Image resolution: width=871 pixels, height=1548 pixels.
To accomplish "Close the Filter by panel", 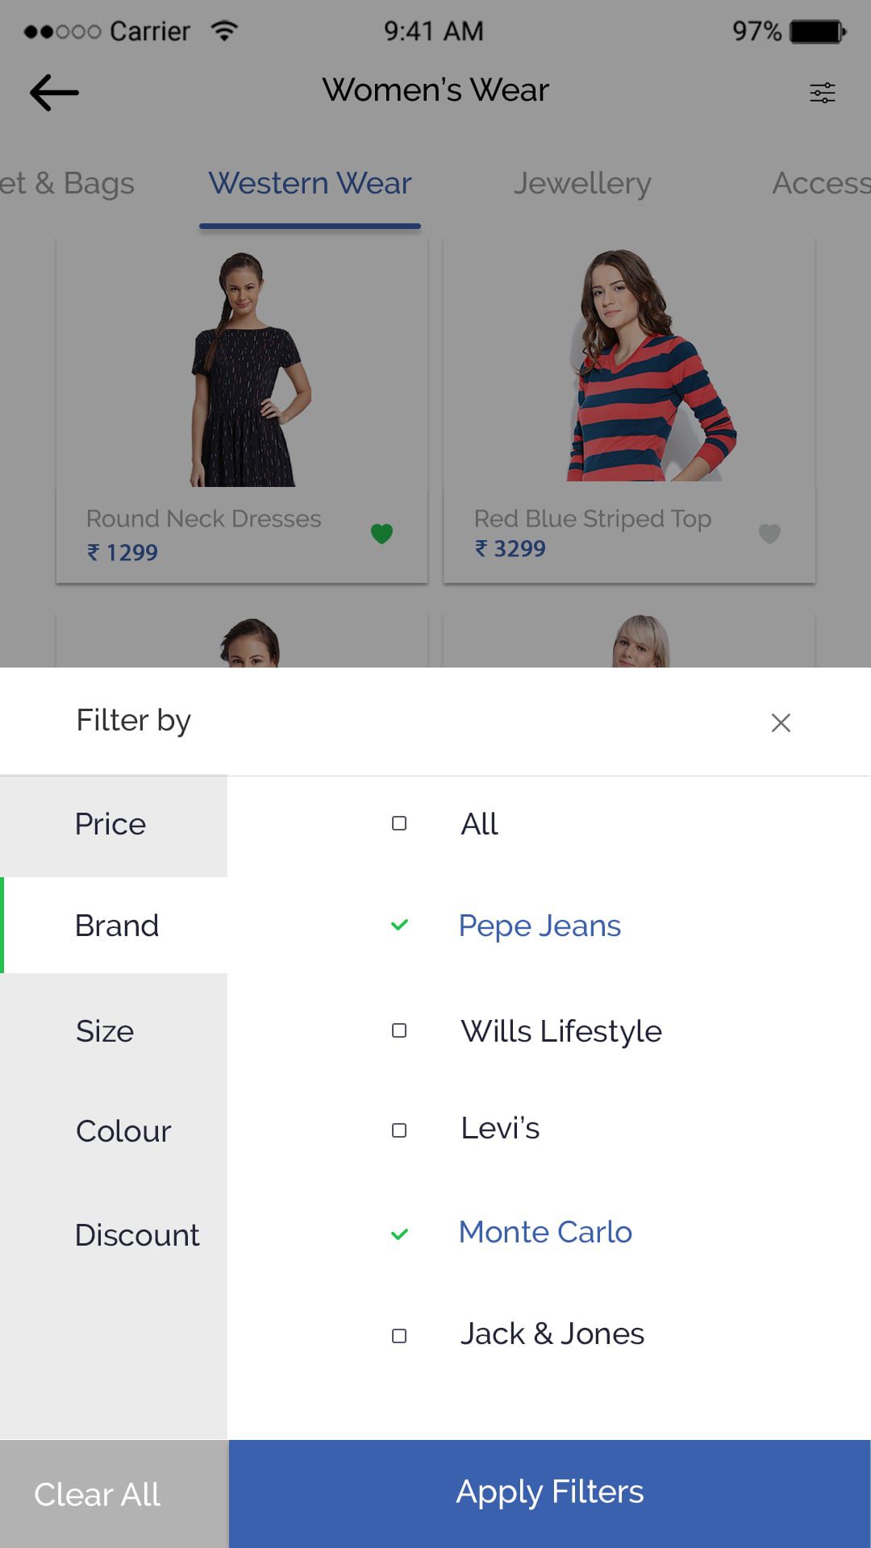I will 780,722.
